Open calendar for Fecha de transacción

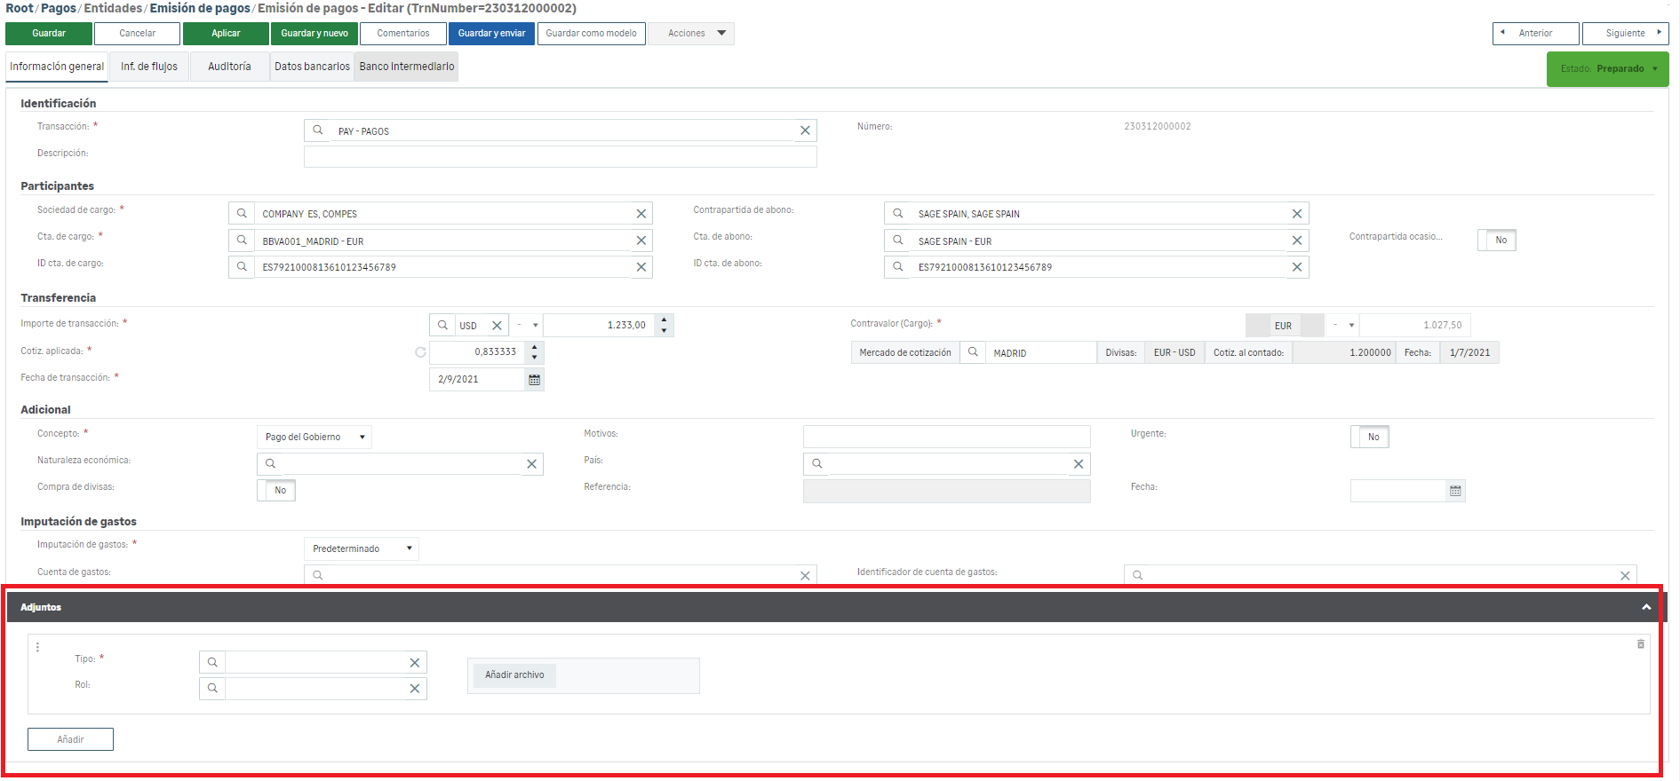(x=534, y=380)
